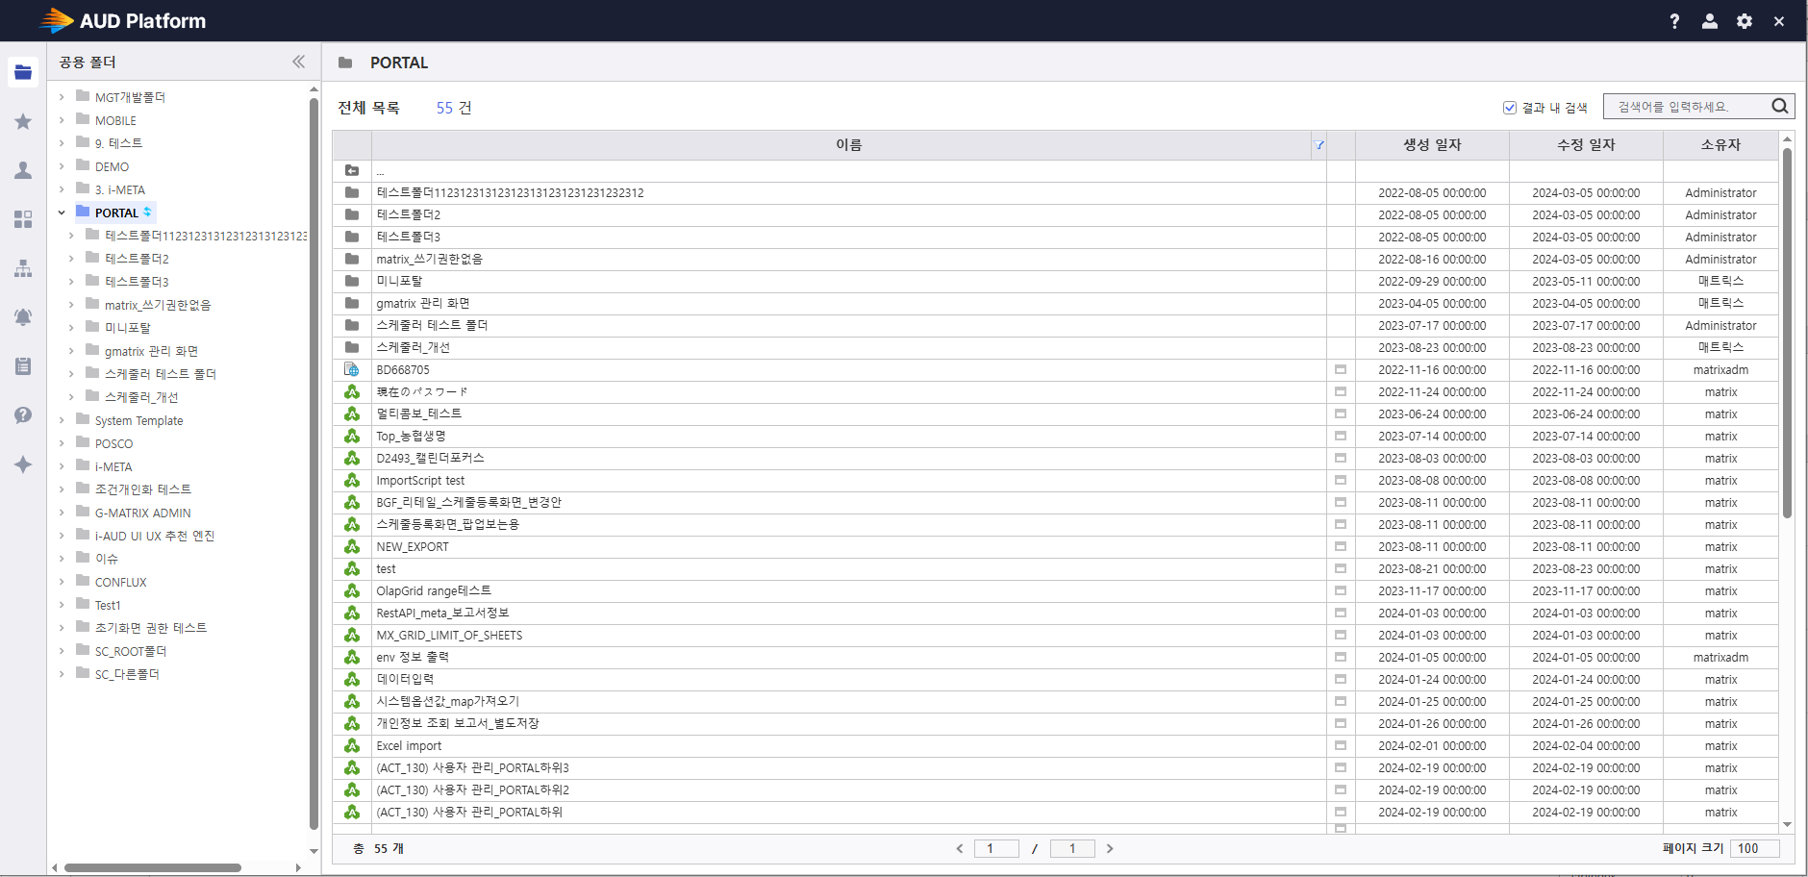Click the go-to-parent folder icon in the first row
The image size is (1808, 877).
pyautogui.click(x=352, y=171)
